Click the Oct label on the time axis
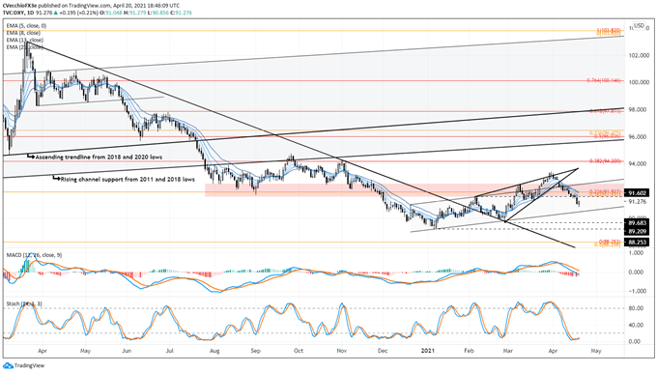This screenshot has width=657, height=373. (x=299, y=351)
